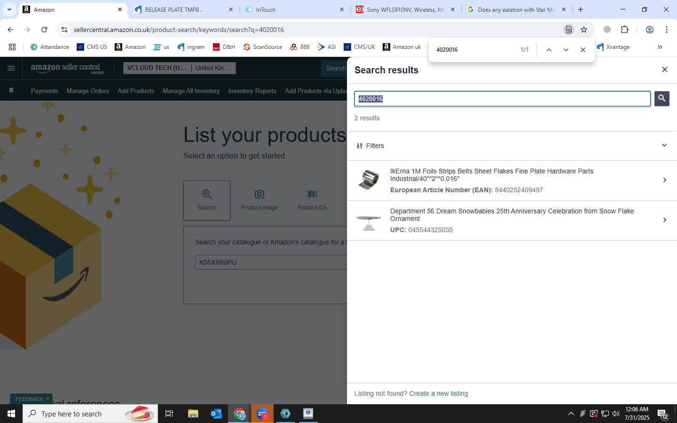Click the find-in-page icon in the address bar
The height and width of the screenshot is (423, 677).
click(x=569, y=30)
